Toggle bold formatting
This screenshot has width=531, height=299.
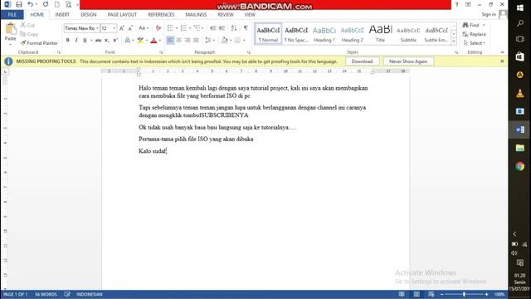[68, 41]
